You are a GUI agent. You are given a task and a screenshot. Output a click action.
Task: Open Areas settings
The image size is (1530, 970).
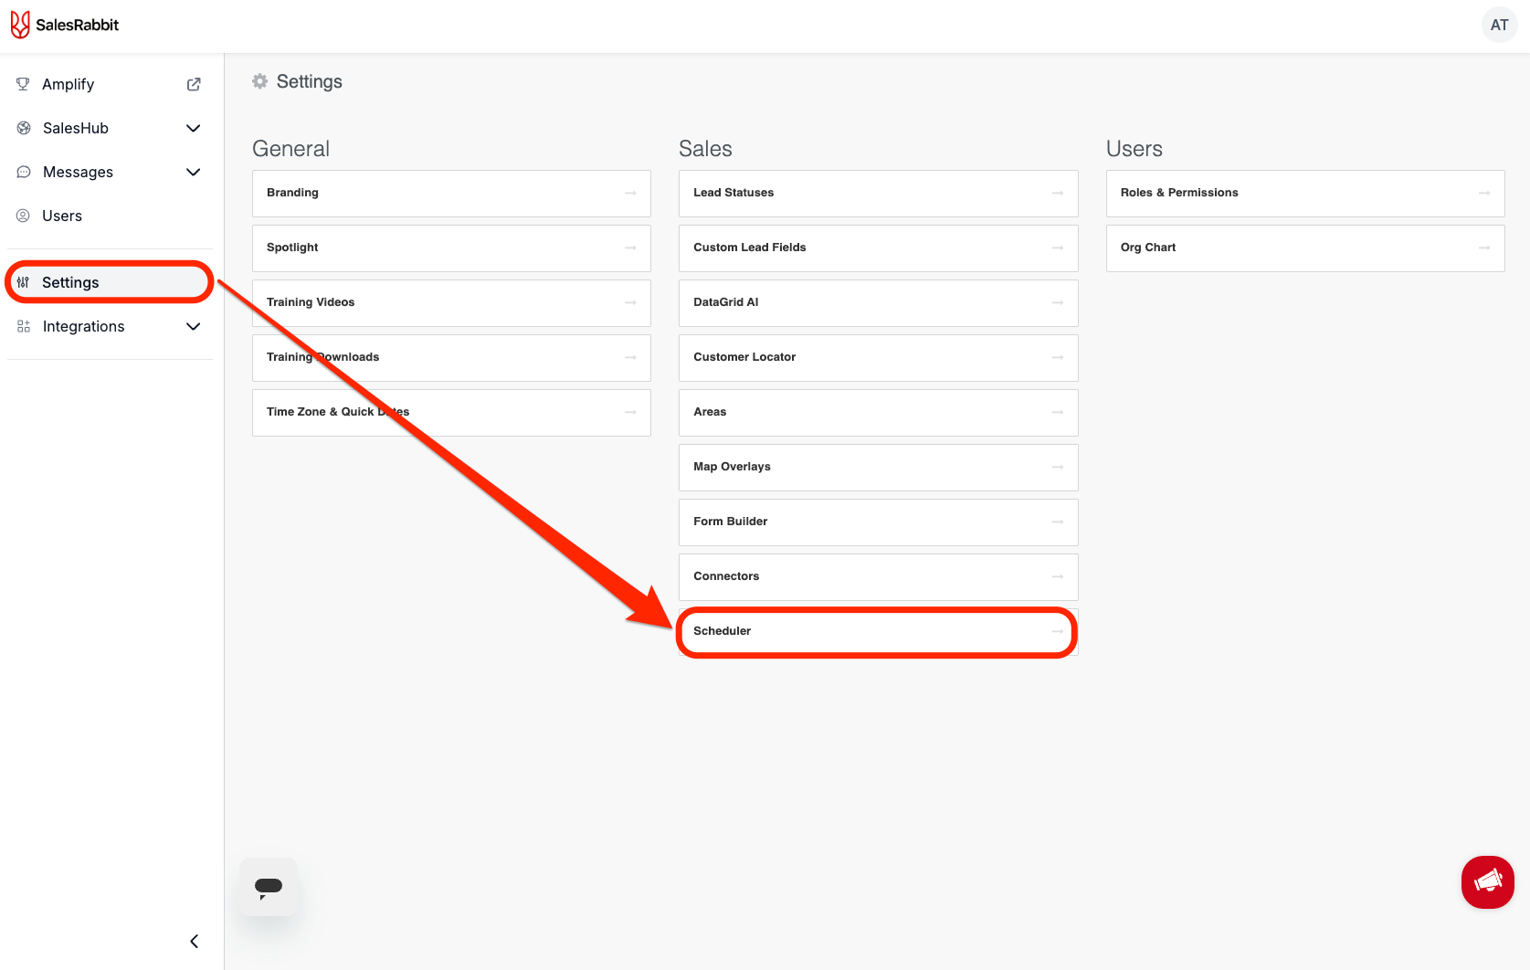tap(879, 413)
